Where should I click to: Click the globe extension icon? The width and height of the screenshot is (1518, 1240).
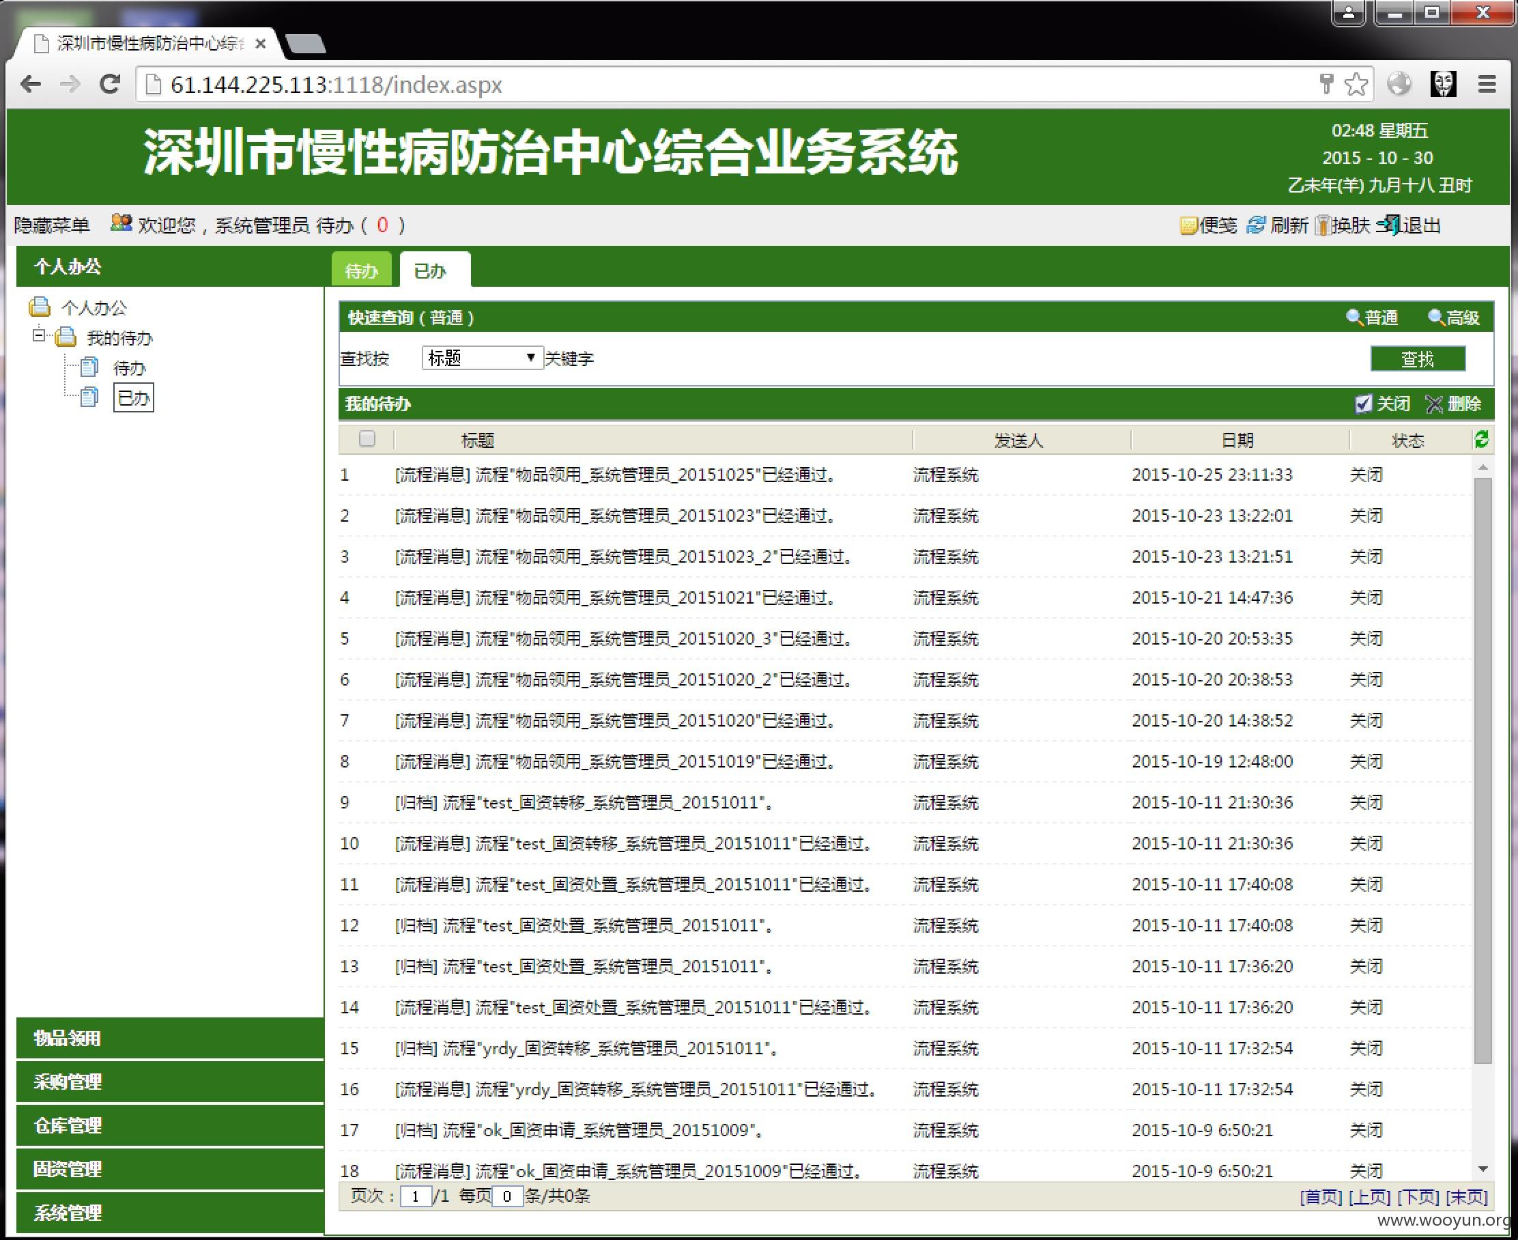tap(1399, 84)
